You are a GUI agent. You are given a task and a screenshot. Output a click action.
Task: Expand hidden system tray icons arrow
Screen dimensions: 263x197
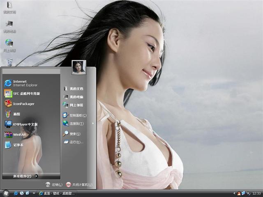click(x=234, y=193)
